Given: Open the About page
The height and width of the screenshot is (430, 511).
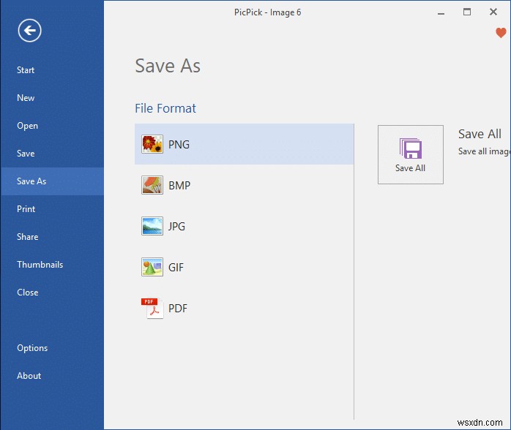Looking at the screenshot, I should pyautogui.click(x=52, y=376).
